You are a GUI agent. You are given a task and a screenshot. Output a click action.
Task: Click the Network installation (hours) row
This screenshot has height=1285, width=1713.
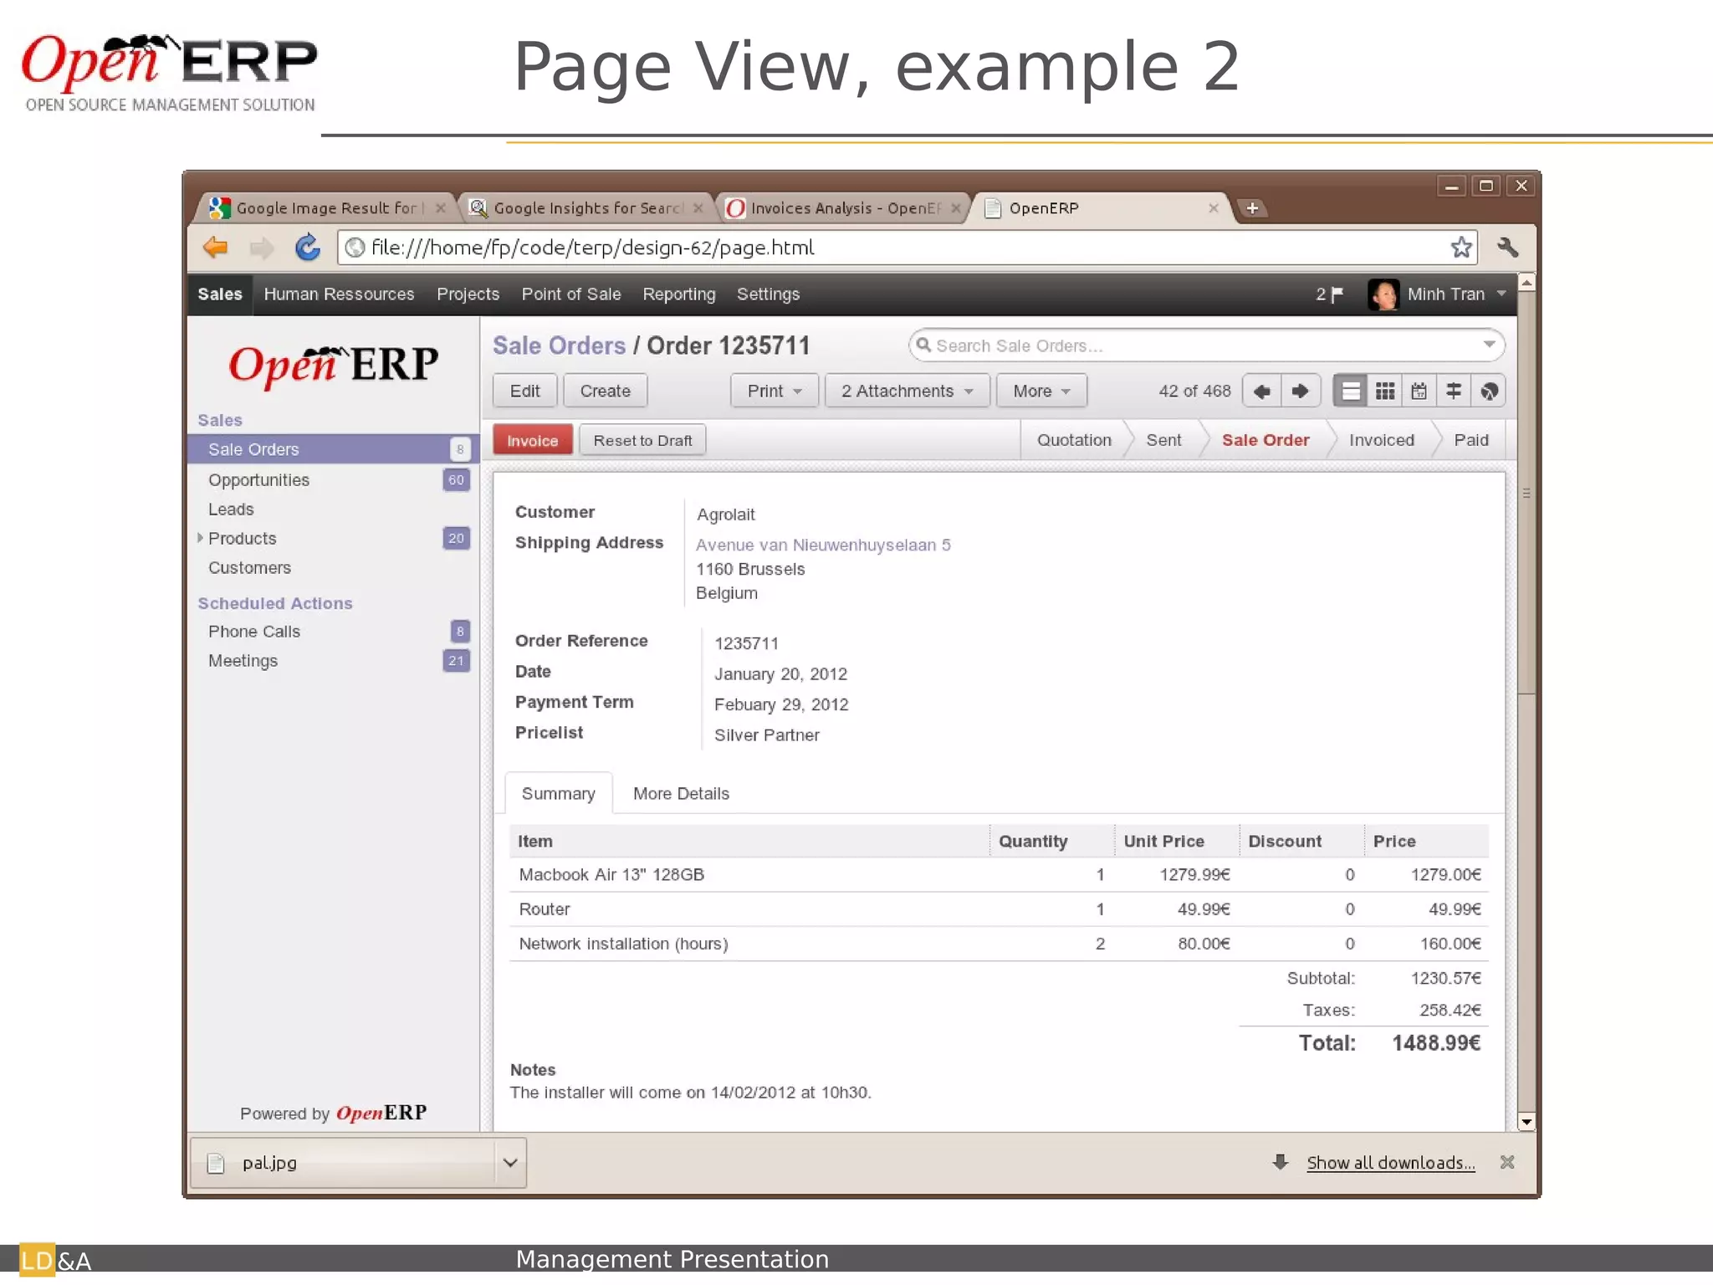click(x=999, y=944)
